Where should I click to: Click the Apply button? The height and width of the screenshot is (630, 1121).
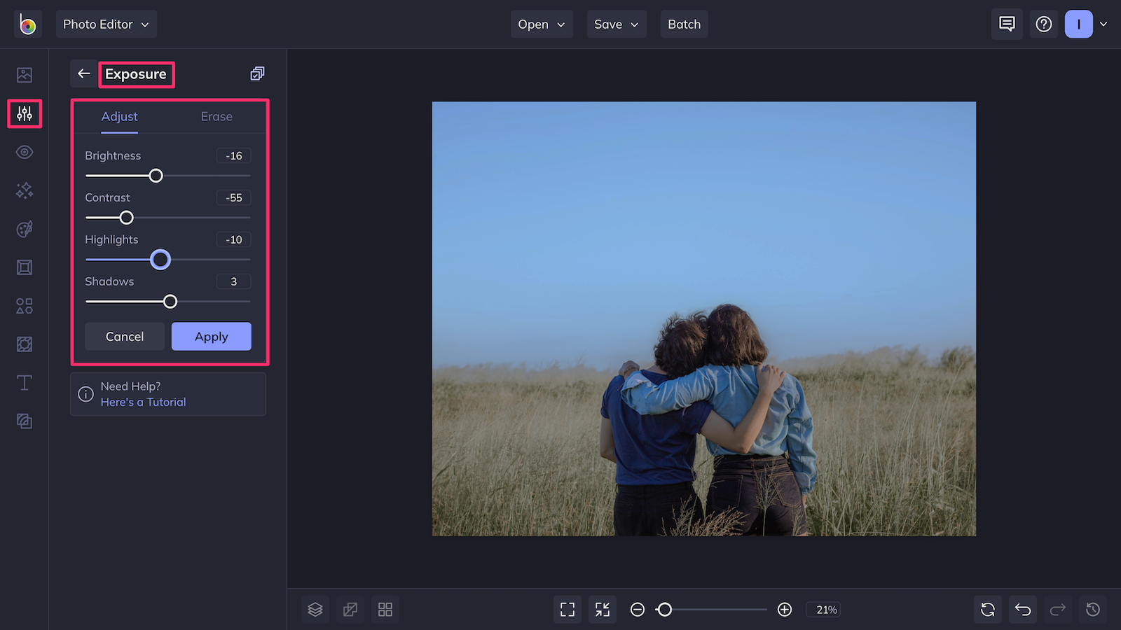[x=212, y=337]
